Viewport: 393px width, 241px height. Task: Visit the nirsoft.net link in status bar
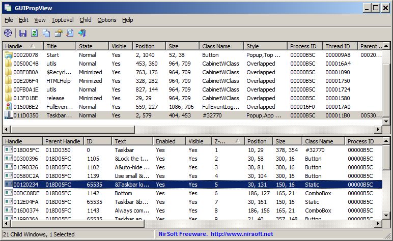tap(242, 234)
